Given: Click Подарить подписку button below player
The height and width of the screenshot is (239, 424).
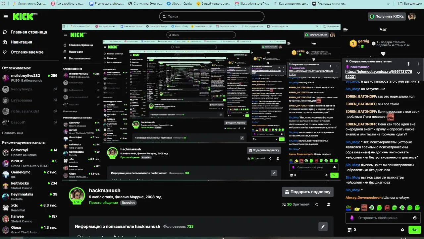Looking at the screenshot, I should pos(308,192).
